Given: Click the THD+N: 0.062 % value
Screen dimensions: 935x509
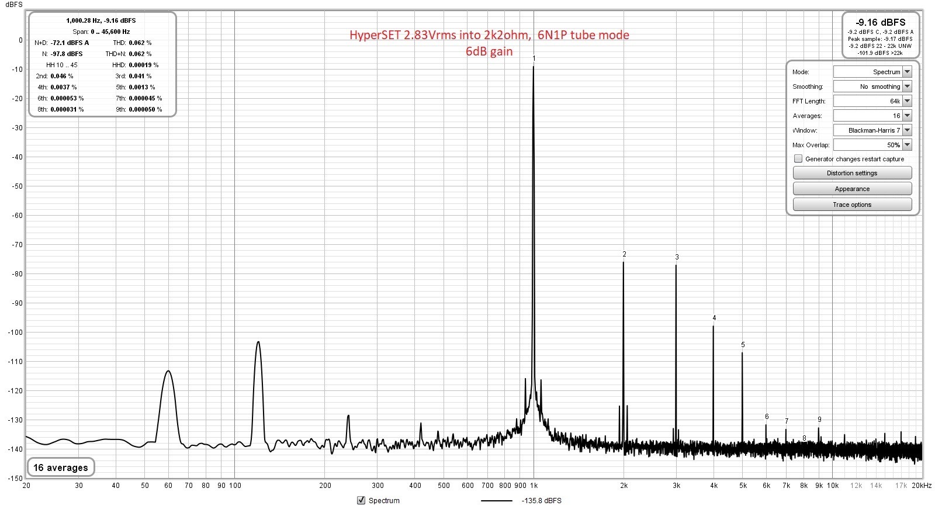Looking at the screenshot, I should pyautogui.click(x=129, y=54).
